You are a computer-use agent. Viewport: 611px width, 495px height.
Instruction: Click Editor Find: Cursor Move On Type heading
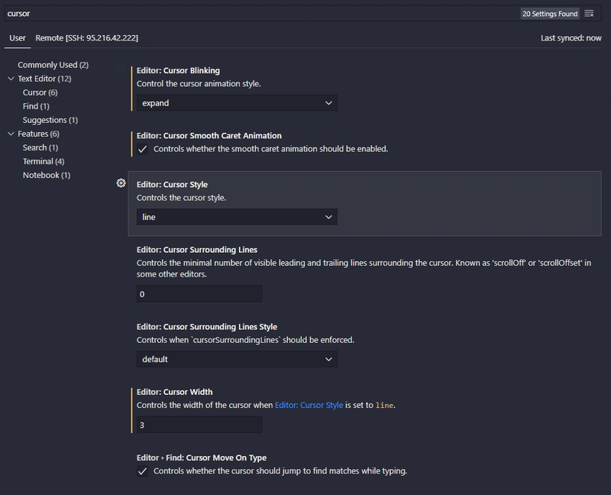[x=202, y=458]
